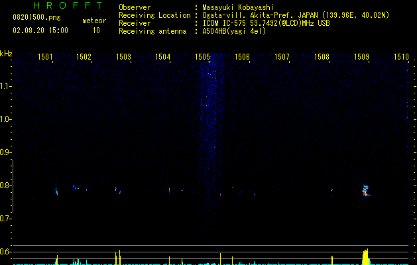Viewport: 417px width, 265px height.
Task: Click the grey vertical range bar beside 0.8
Action: click(13, 185)
